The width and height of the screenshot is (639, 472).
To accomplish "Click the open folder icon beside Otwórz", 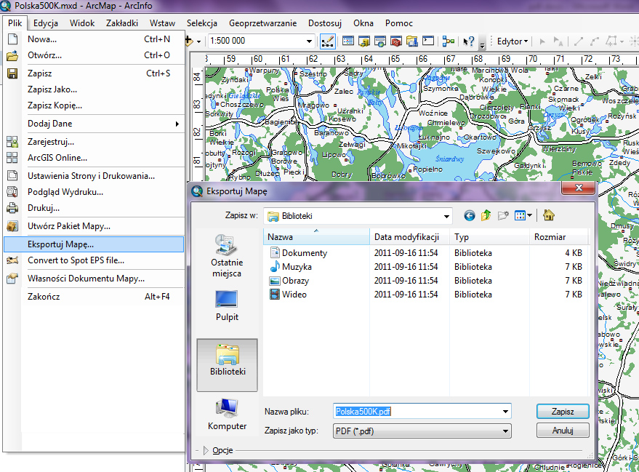I will pyautogui.click(x=12, y=55).
